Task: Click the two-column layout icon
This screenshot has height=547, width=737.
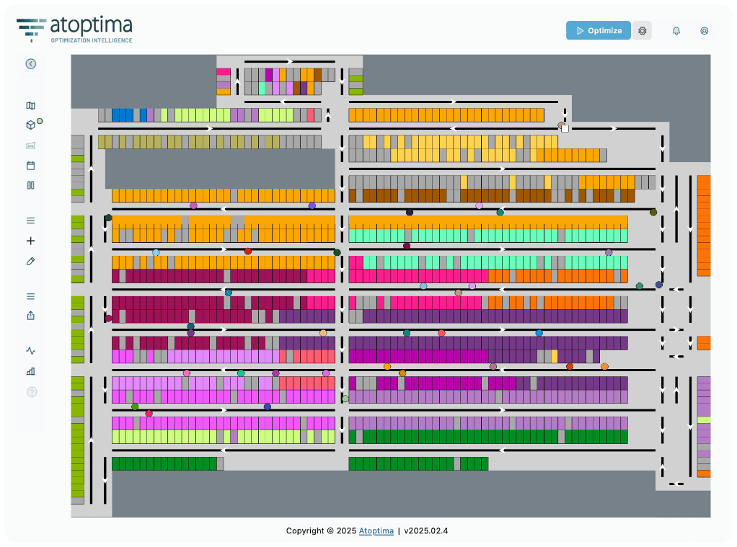Action: pos(30,185)
